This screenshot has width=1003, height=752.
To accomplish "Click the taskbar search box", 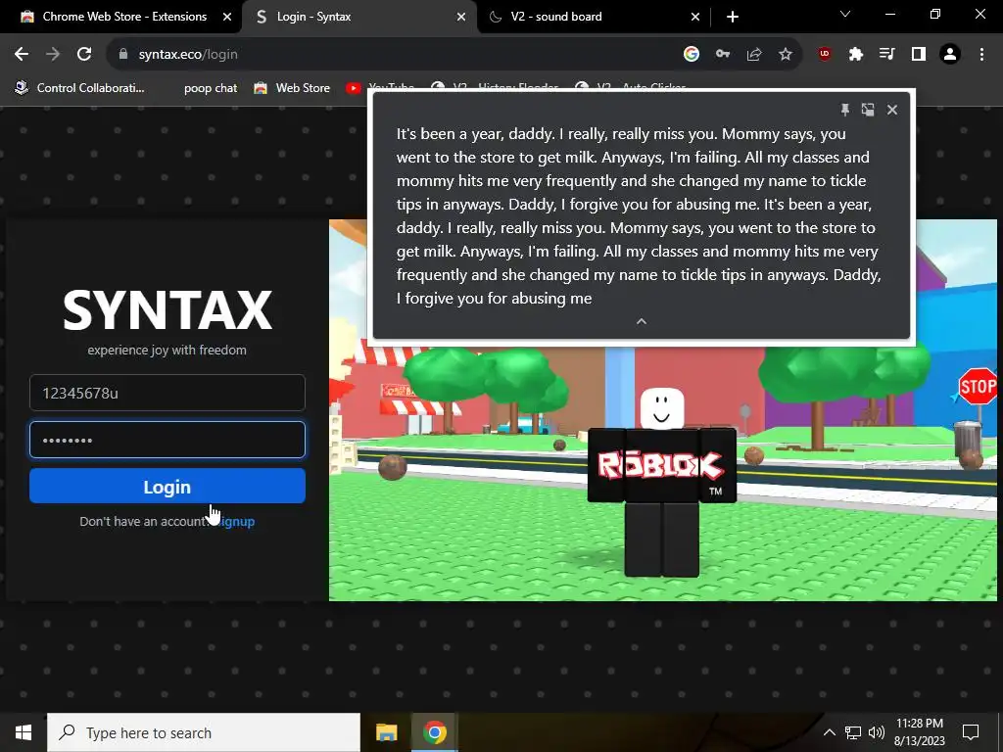I will 204,732.
